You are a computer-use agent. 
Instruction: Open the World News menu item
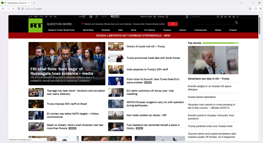tap(88, 30)
